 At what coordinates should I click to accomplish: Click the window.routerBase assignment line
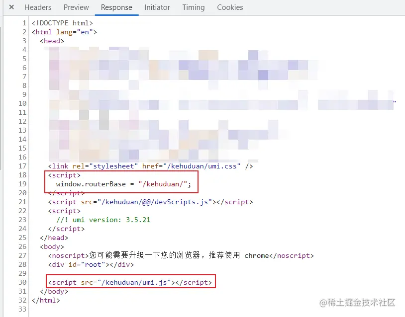click(x=123, y=184)
